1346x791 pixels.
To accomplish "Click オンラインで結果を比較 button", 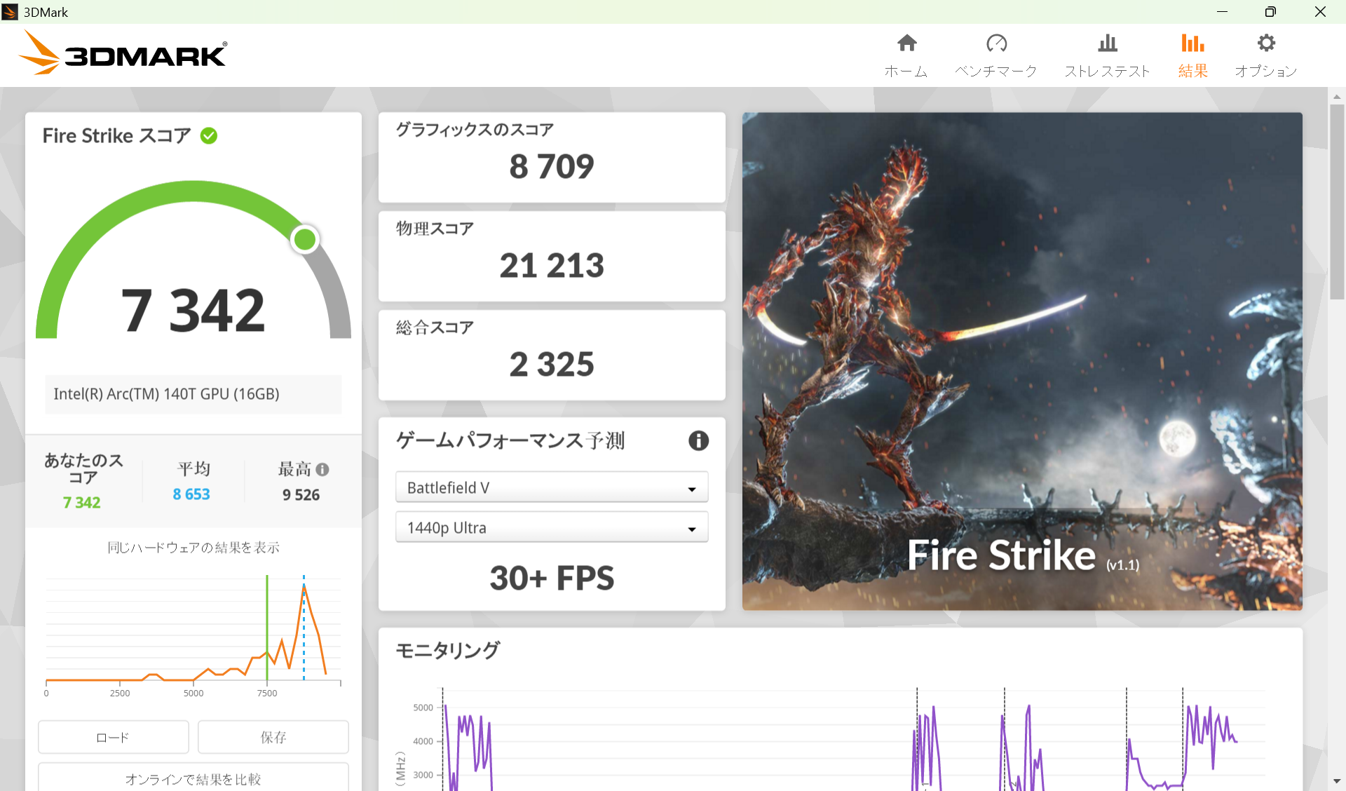I will coord(193,778).
